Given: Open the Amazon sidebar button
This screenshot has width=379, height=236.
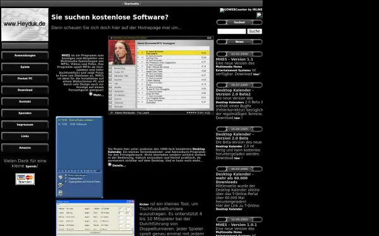Looking at the screenshot, I should pyautogui.click(x=25, y=148).
